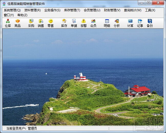The height and width of the screenshot is (133, 166).
Task: Open 零售 retail smiley icon
Action: pyautogui.click(x=51, y=23)
